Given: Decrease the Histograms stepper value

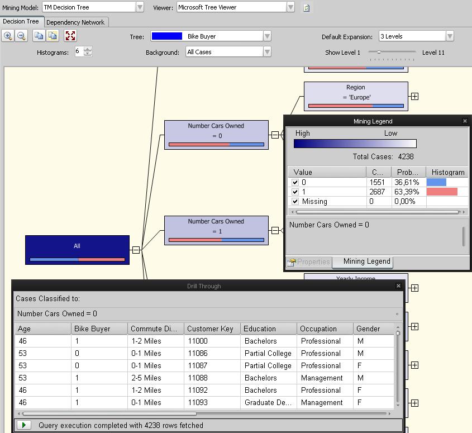Looking at the screenshot, I should pos(88,54).
